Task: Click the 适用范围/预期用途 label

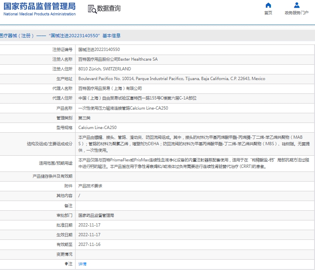Action: 56,163
